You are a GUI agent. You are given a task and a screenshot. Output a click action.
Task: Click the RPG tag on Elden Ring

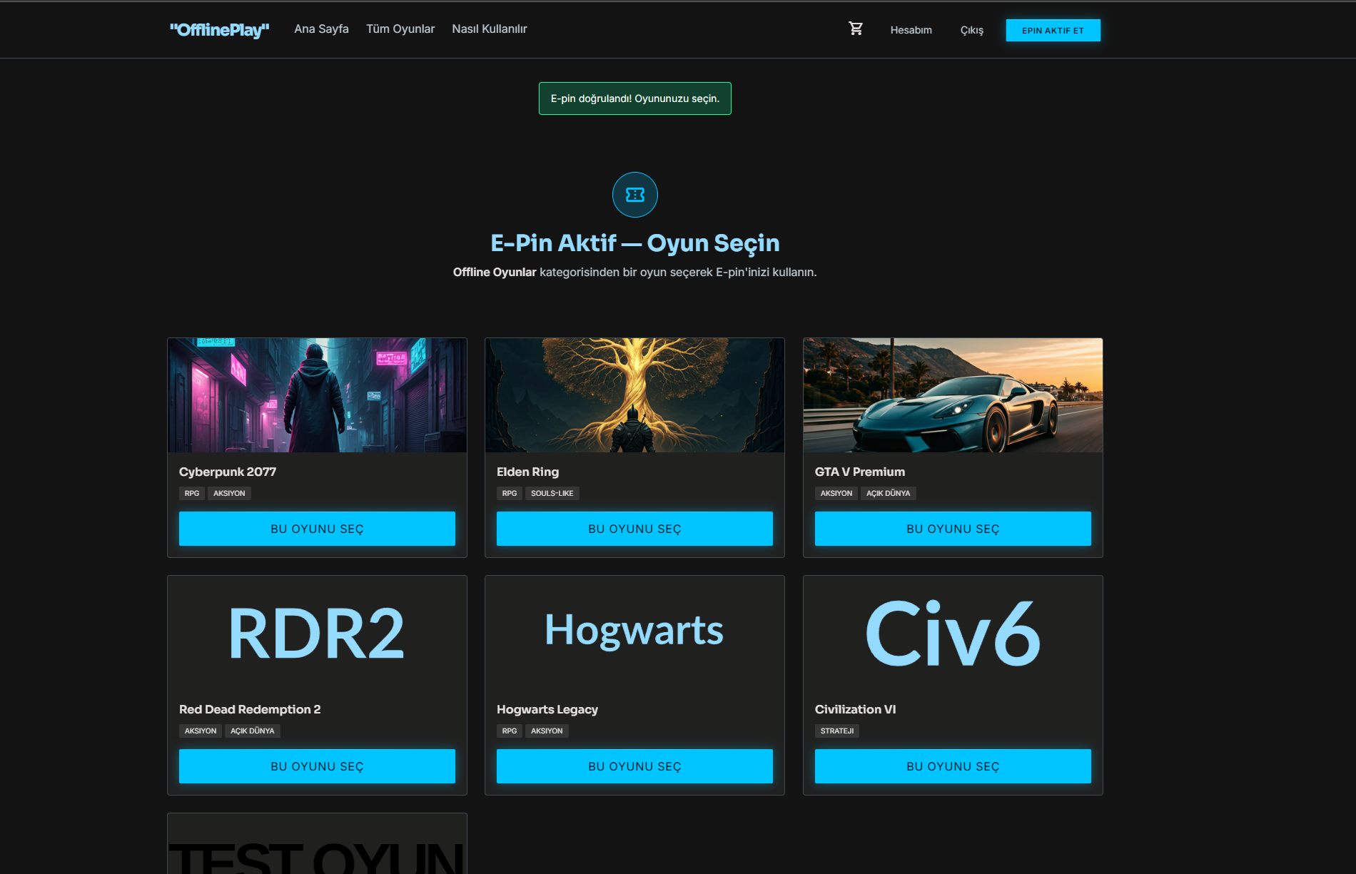tap(510, 493)
